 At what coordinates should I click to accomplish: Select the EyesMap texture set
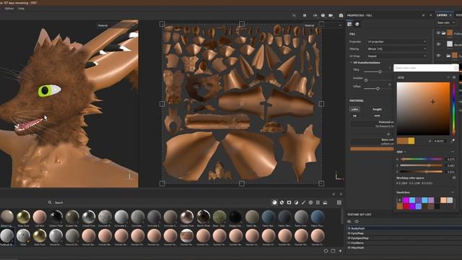(357, 233)
